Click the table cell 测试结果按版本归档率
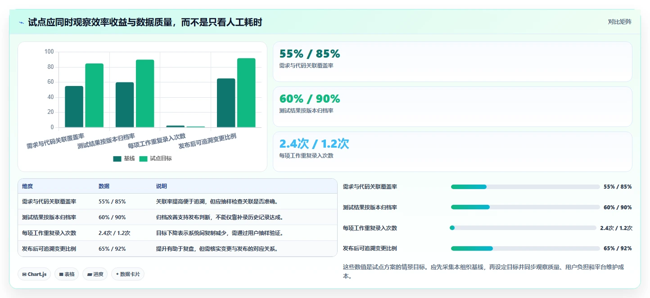 click(x=49, y=217)
